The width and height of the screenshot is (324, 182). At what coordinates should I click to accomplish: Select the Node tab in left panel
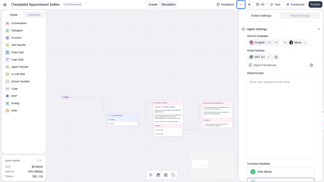tap(14, 15)
